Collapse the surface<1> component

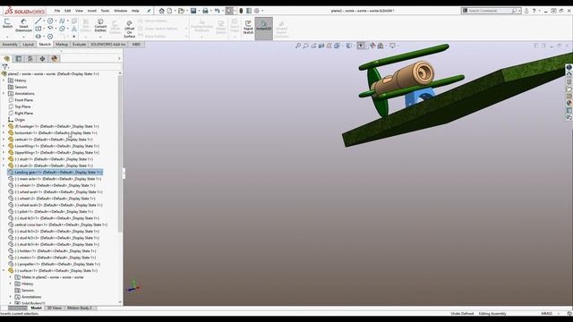pos(4,270)
